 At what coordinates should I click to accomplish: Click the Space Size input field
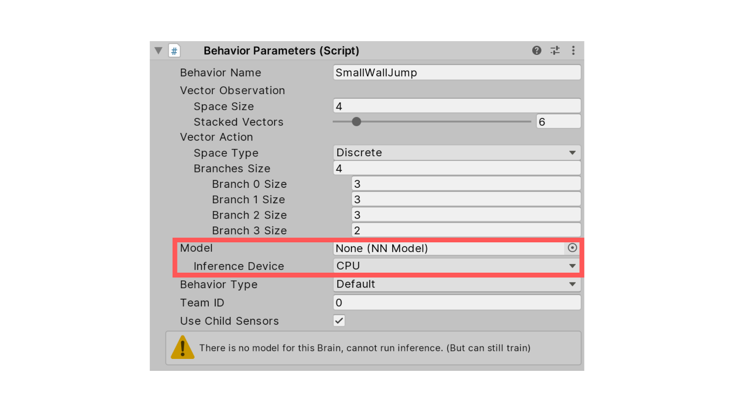point(457,106)
